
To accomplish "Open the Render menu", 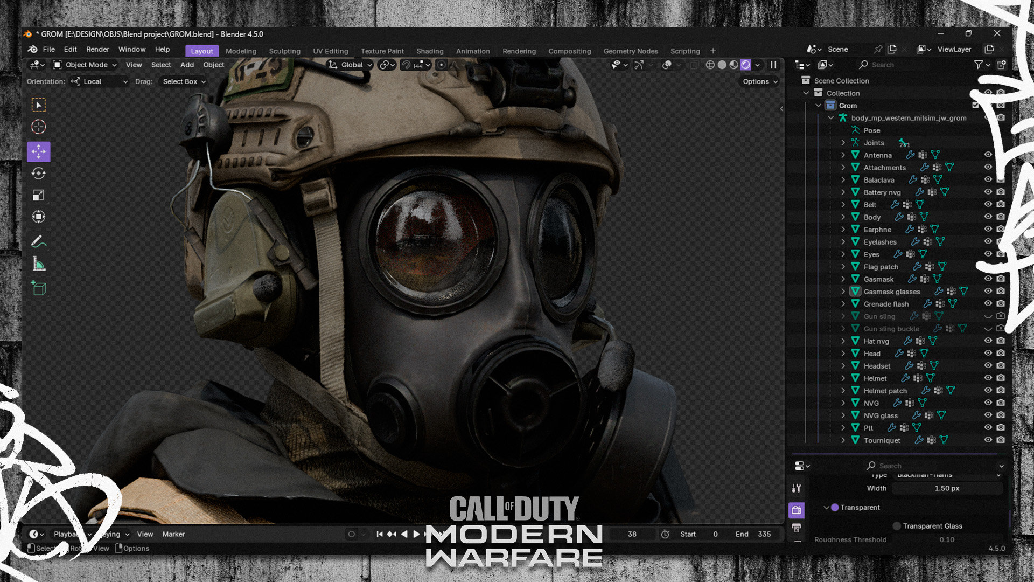I will 97,49.
